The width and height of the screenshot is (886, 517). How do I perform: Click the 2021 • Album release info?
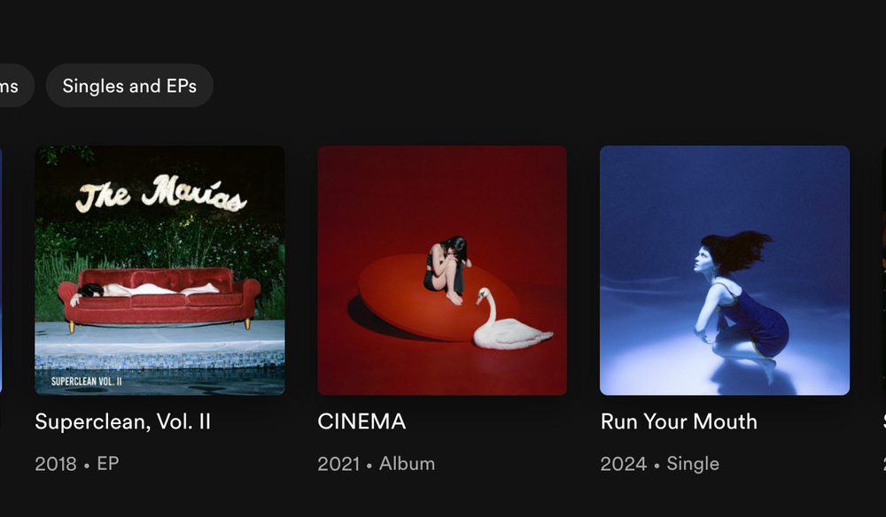point(377,463)
